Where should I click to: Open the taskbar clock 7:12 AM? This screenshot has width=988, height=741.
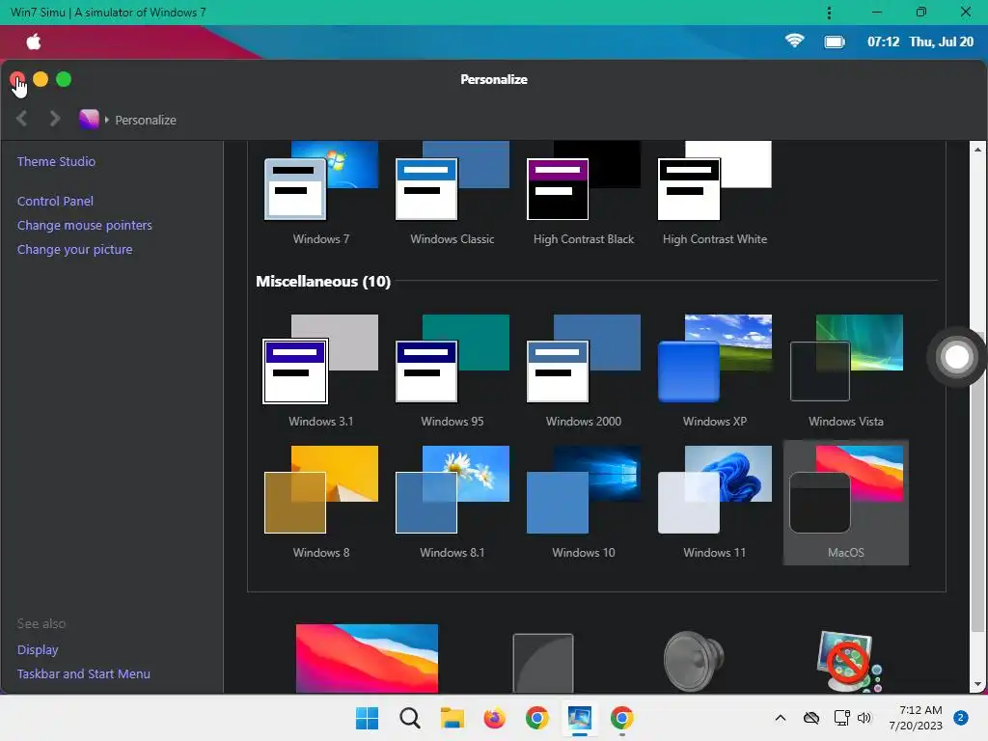pyautogui.click(x=916, y=718)
